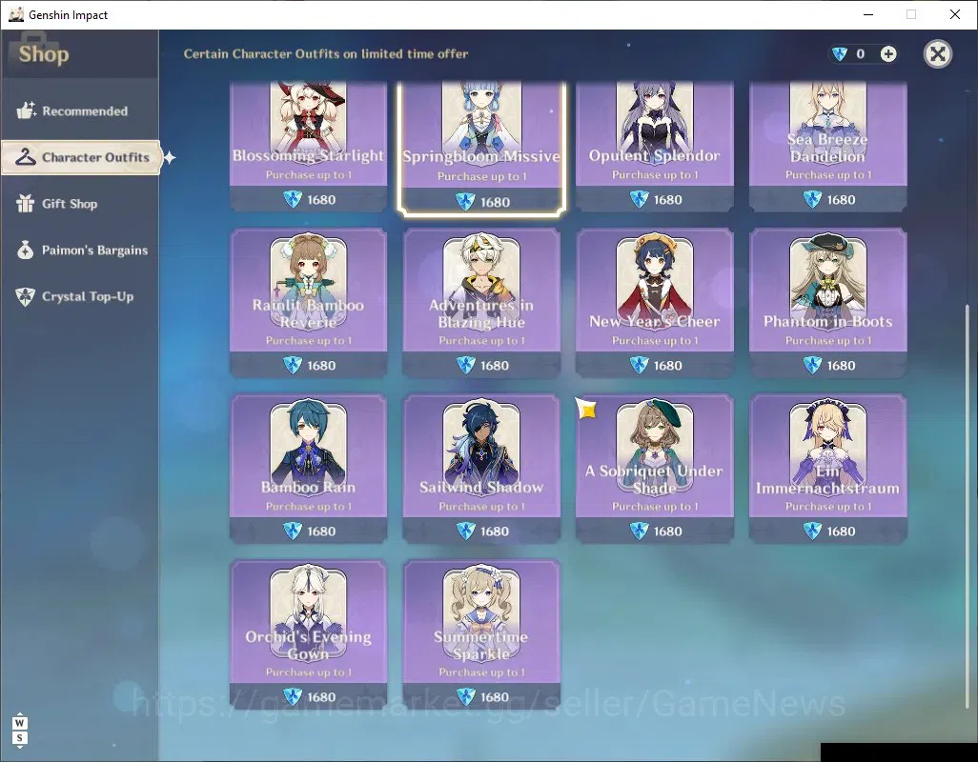The image size is (978, 762).
Task: Click the 1680 price under Bamboo Rain
Action: (321, 531)
